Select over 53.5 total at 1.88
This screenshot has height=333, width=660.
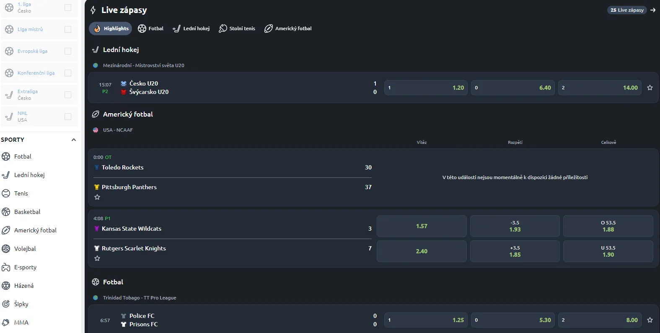[x=608, y=226]
